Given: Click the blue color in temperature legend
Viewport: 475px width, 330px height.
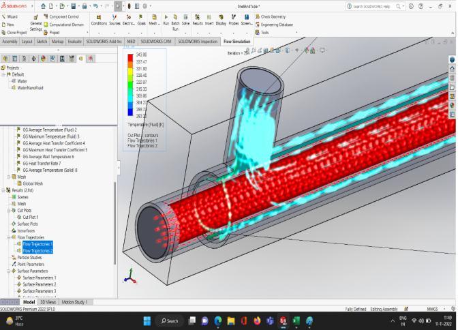Looking at the screenshot, I should (x=130, y=112).
